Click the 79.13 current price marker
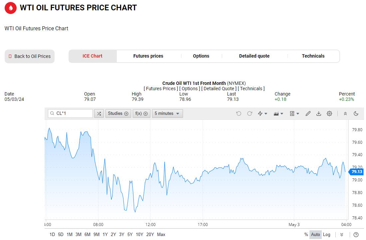 pos(356,172)
